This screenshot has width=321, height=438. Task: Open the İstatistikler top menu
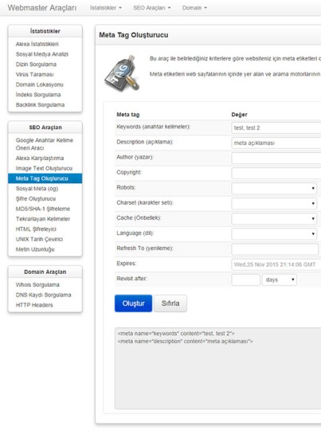tap(106, 8)
